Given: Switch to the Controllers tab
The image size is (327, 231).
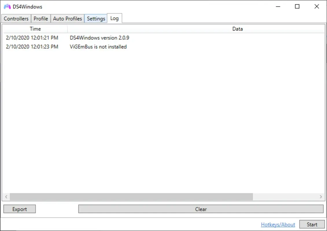Looking at the screenshot, I should [16, 18].
